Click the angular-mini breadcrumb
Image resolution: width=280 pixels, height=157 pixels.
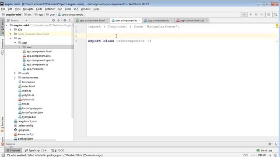click(12, 14)
